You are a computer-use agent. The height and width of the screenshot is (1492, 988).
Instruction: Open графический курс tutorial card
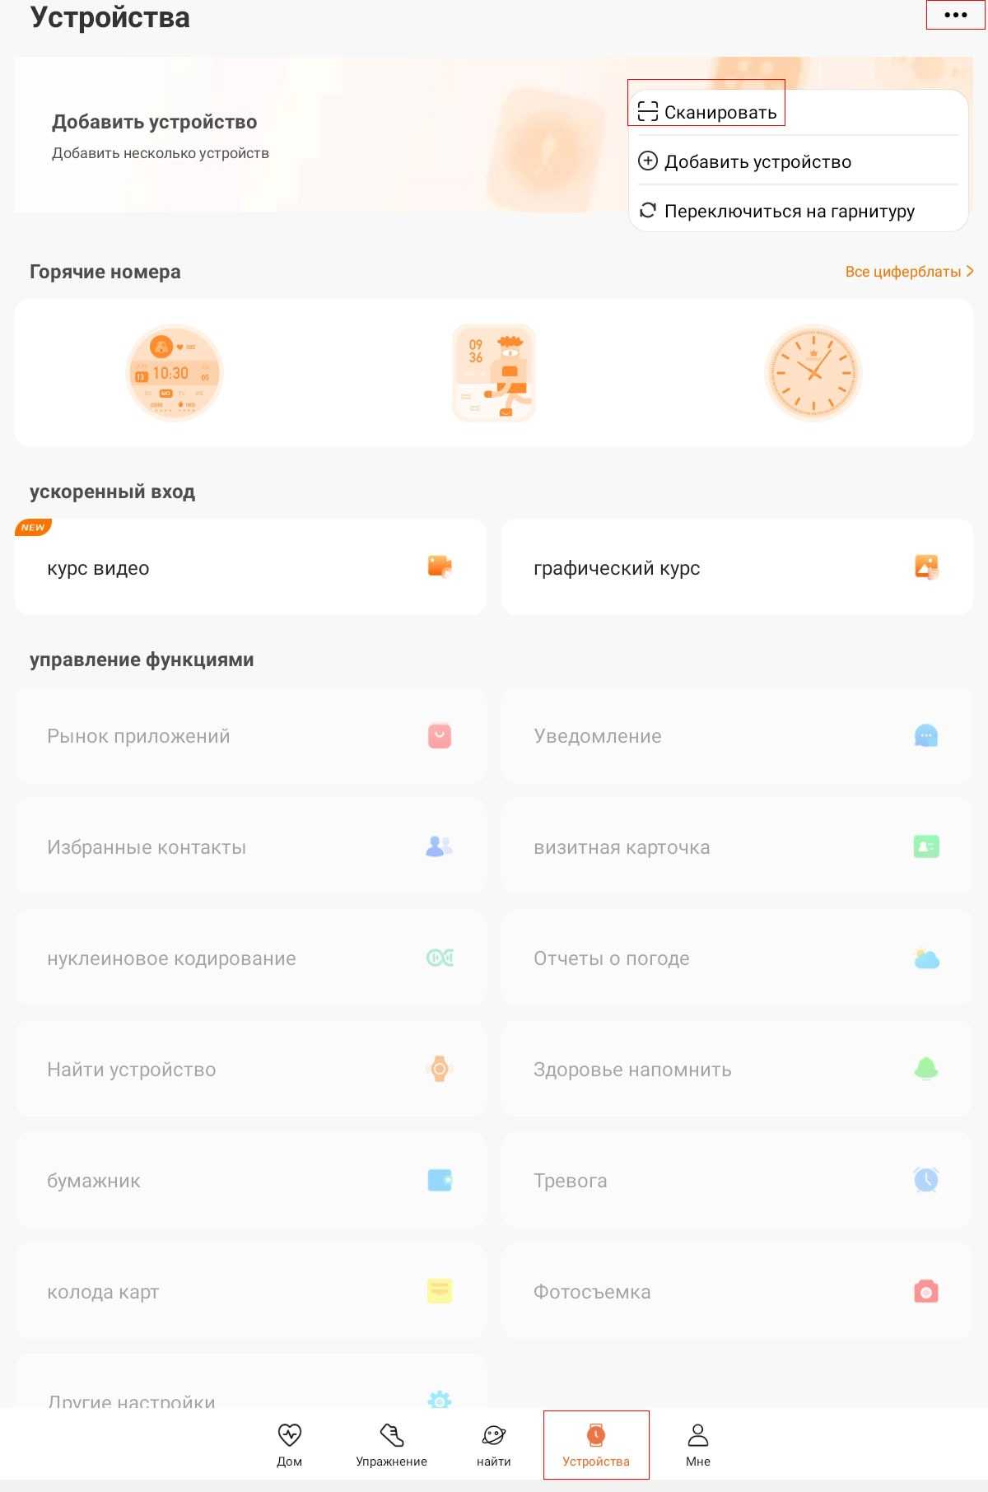point(737,567)
